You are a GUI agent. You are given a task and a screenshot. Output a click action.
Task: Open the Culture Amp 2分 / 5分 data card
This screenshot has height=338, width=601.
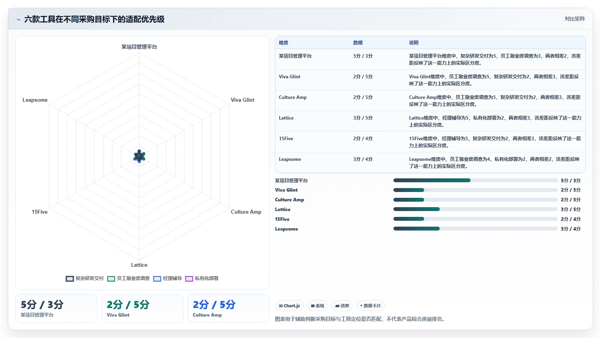pyautogui.click(x=228, y=308)
